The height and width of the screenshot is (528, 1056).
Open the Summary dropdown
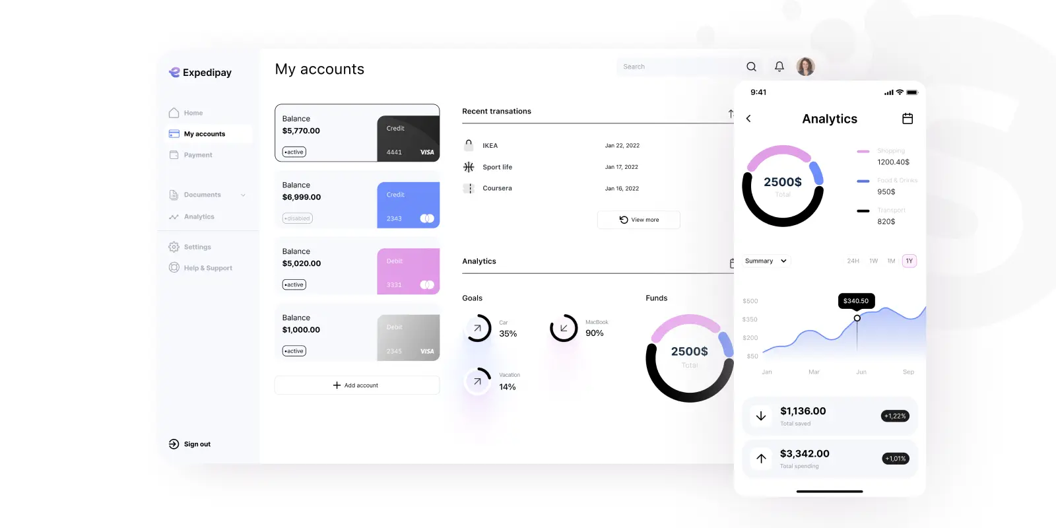pos(766,261)
